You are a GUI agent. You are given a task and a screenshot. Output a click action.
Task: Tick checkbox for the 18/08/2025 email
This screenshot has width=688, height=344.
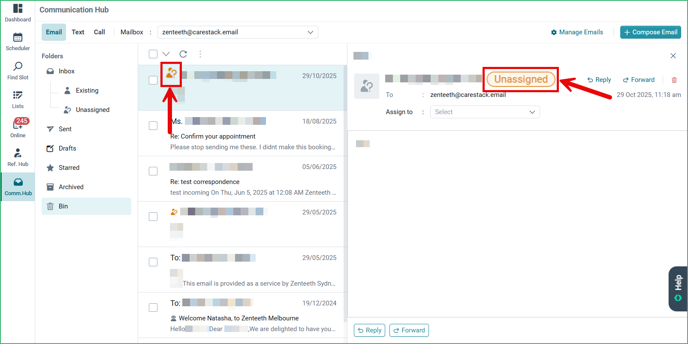[x=153, y=126]
